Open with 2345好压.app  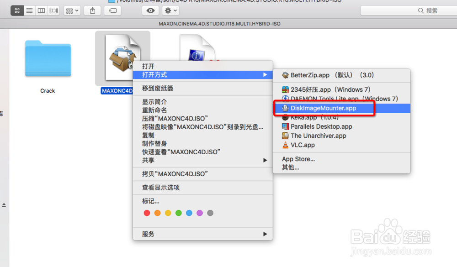click(x=341, y=89)
